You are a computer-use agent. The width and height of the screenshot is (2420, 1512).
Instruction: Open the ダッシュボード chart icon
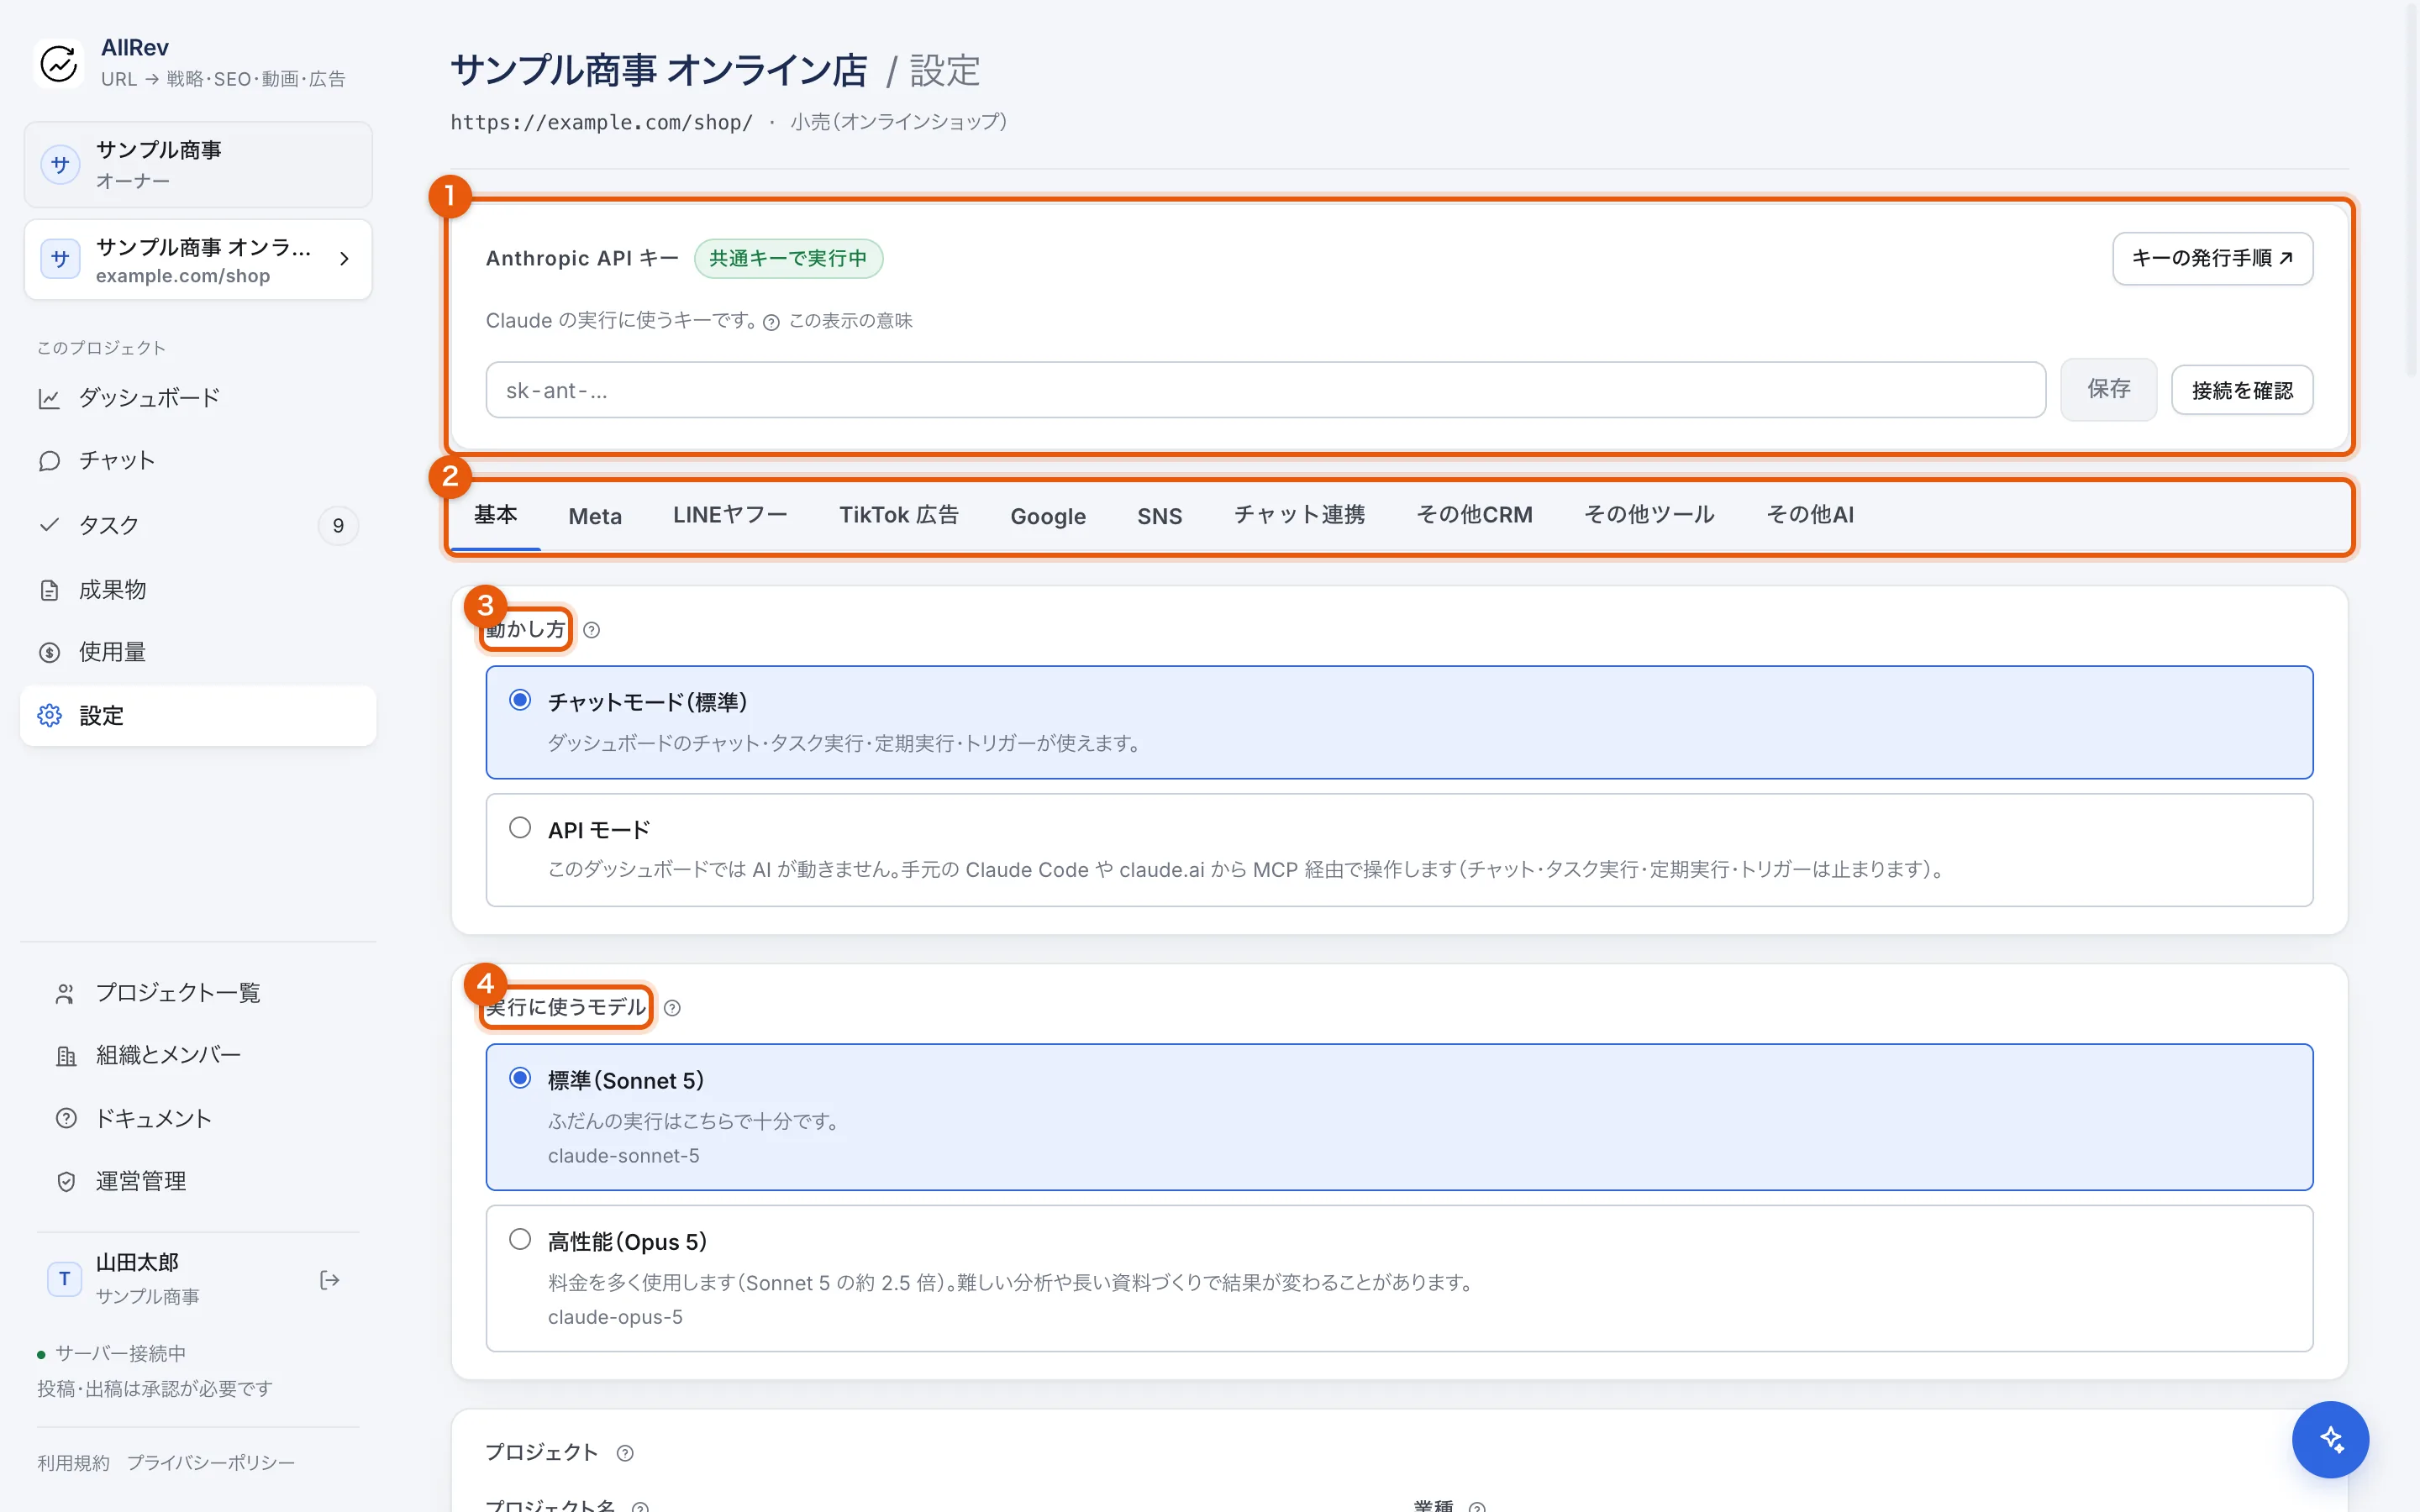click(x=49, y=399)
